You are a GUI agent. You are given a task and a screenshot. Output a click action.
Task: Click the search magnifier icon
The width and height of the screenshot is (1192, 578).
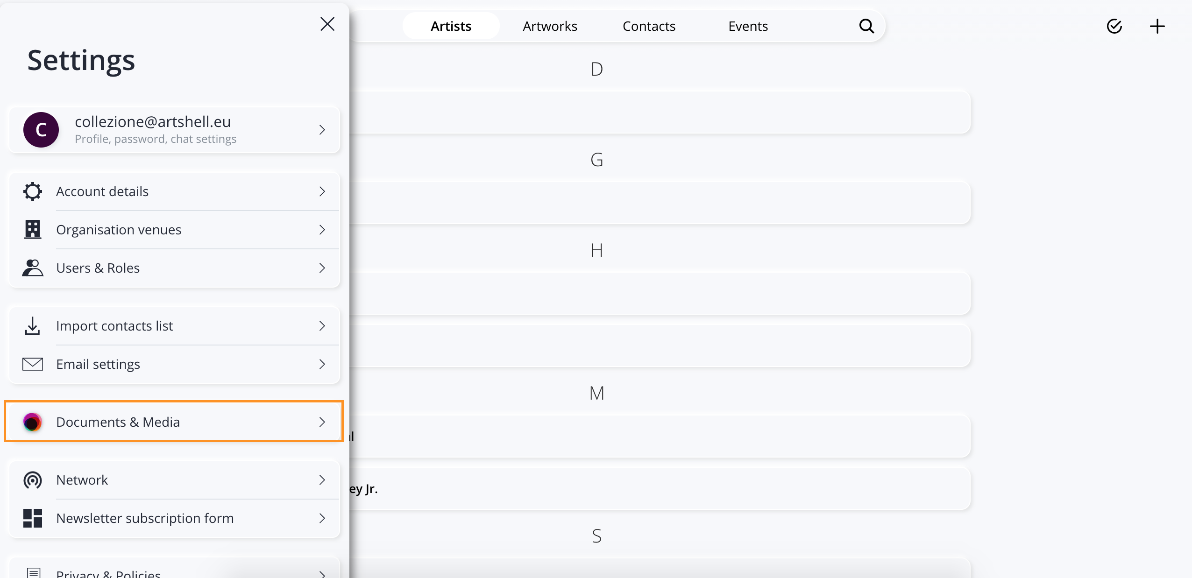click(x=866, y=26)
